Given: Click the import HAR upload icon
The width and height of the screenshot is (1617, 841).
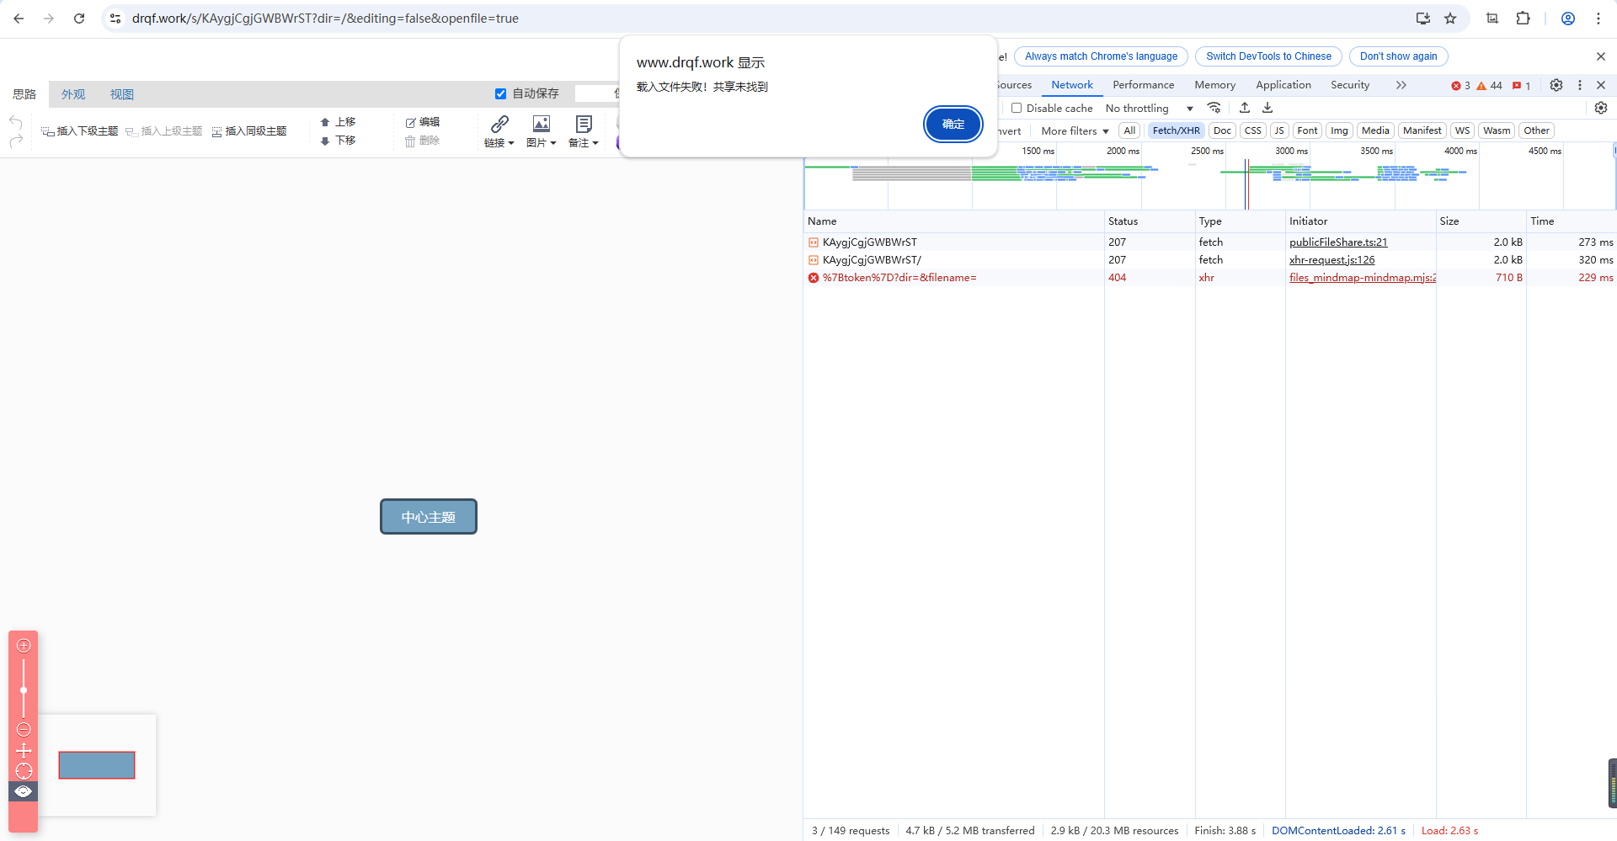Looking at the screenshot, I should click(1245, 108).
